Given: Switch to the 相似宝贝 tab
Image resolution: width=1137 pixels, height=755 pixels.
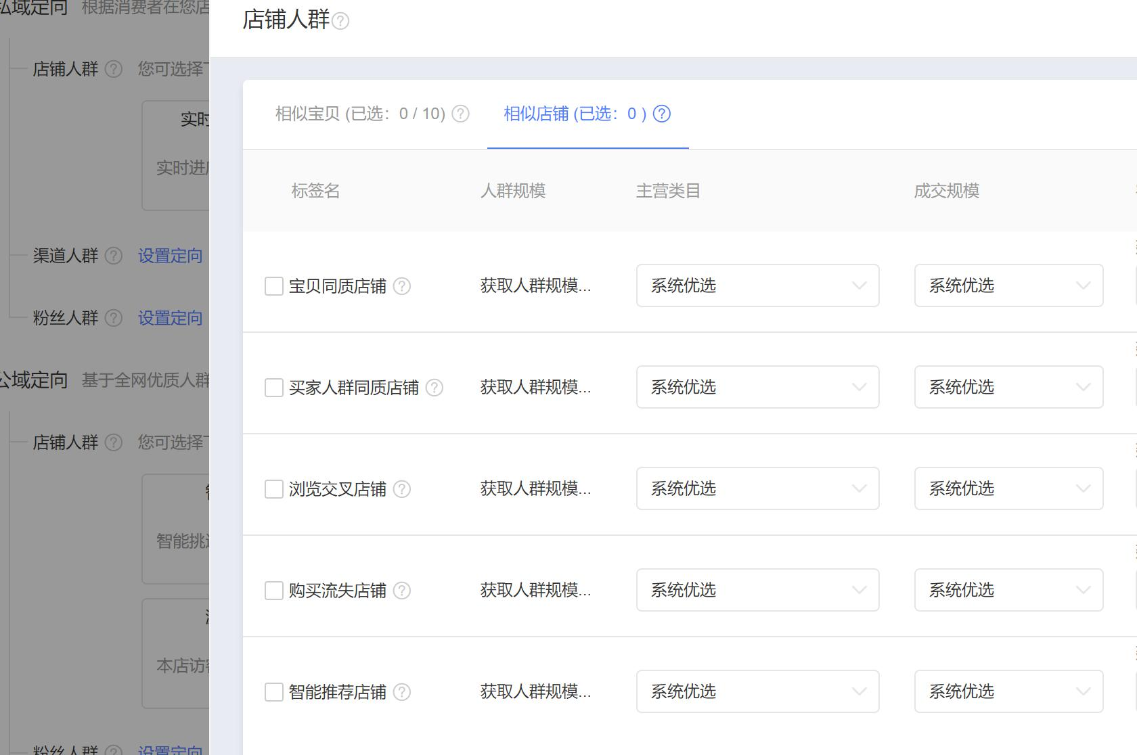Looking at the screenshot, I should click(x=360, y=114).
